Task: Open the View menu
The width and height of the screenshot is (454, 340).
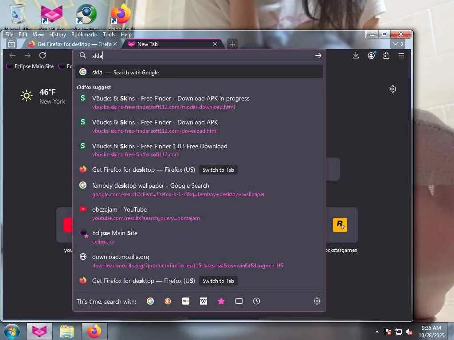Action: [38, 35]
